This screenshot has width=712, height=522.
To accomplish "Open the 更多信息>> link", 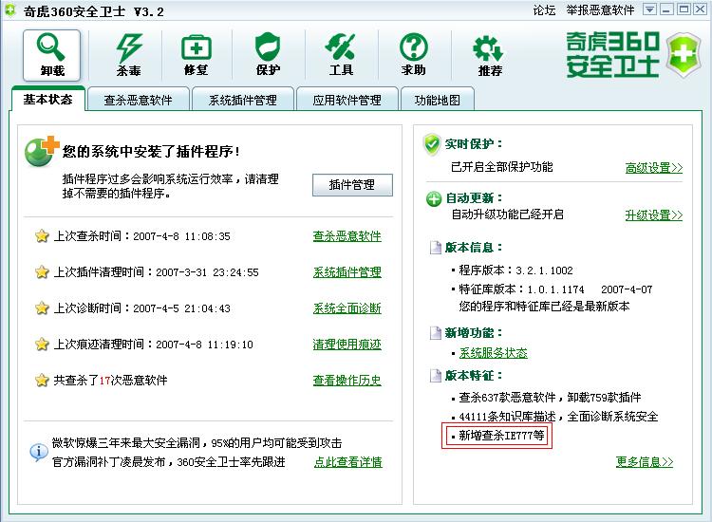I will click(645, 461).
